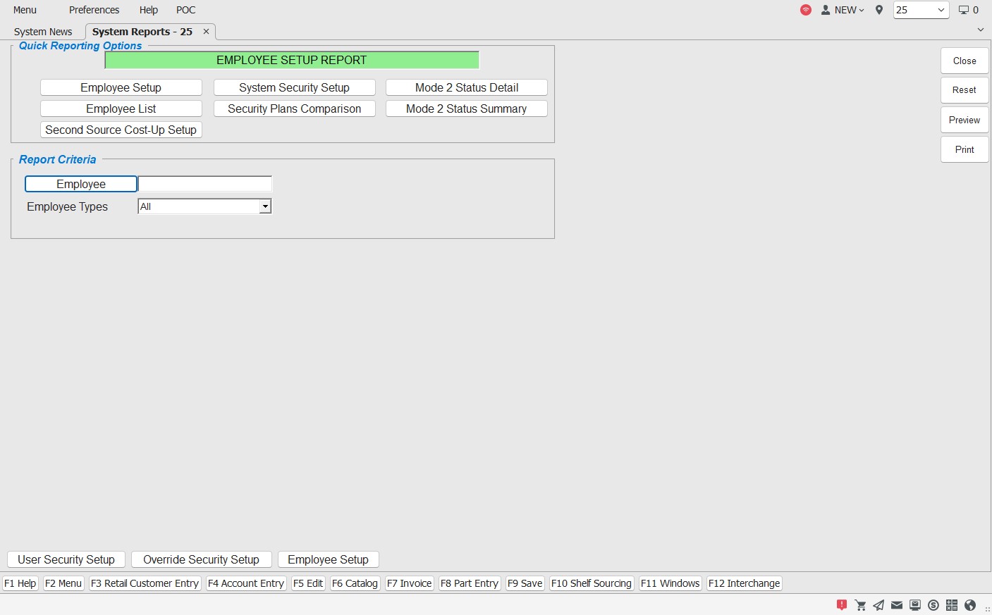This screenshot has height=615, width=992.
Task: Click the calculator icon in status bar
Action: click(x=952, y=605)
